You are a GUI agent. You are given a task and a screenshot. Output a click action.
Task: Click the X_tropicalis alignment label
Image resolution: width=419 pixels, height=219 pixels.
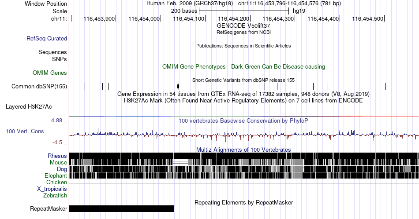[x=52, y=189]
